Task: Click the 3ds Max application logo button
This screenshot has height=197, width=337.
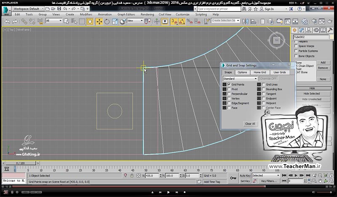Action: pyautogui.click(x=6, y=11)
